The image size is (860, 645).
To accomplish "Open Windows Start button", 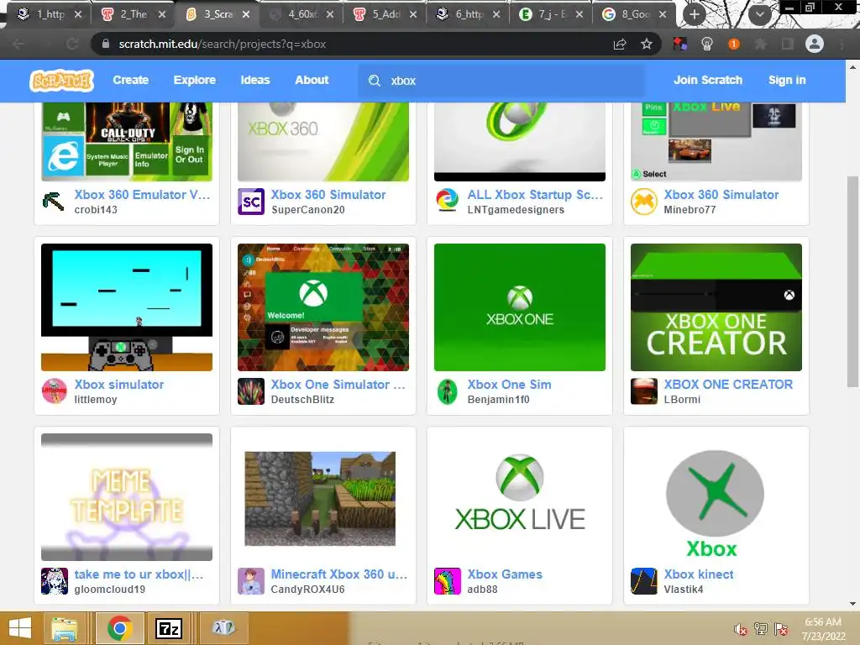I will (x=20, y=628).
